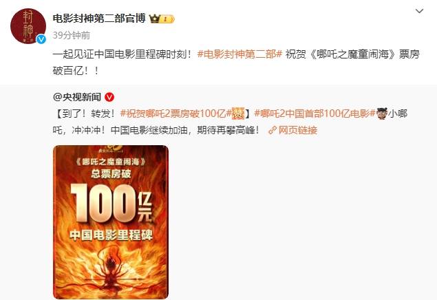Open 电影封神第二部官博 account name

click(99, 19)
